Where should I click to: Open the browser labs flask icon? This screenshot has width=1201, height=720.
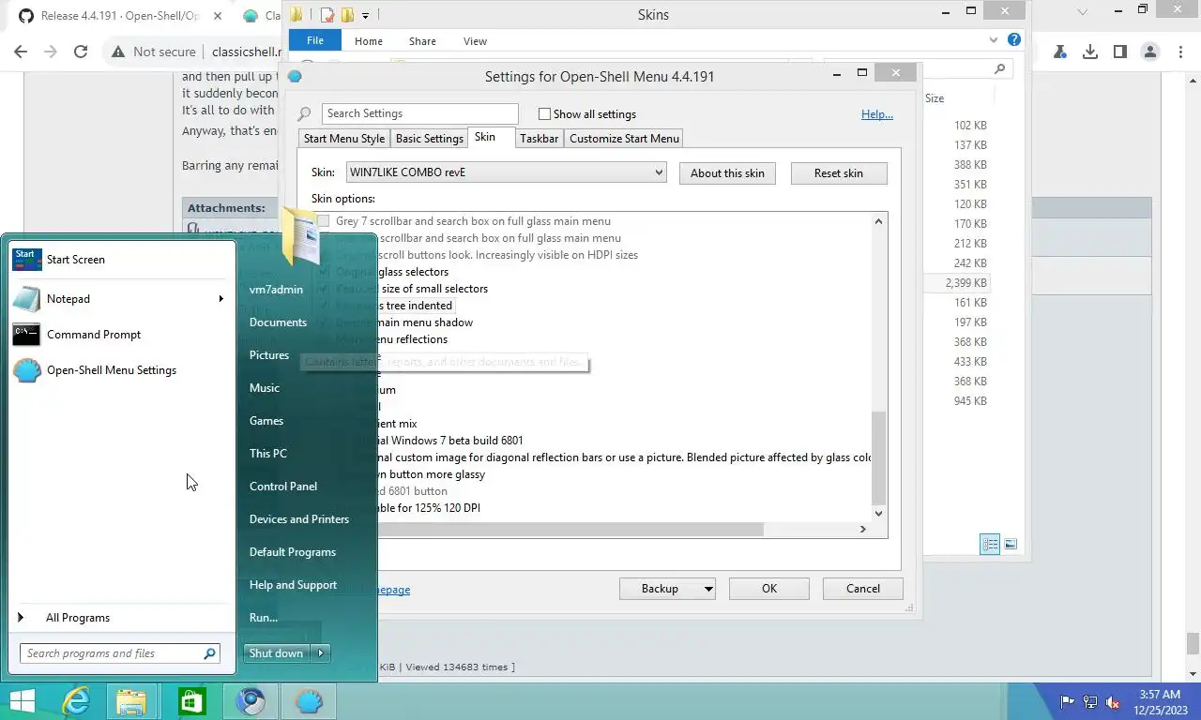1060,52
